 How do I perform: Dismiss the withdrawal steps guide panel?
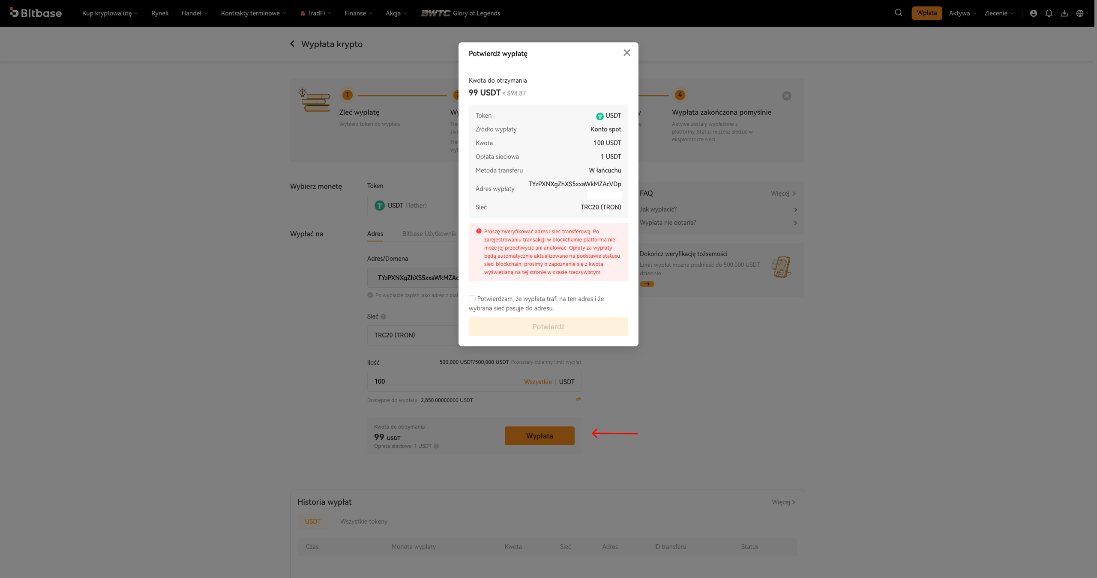pyautogui.click(x=787, y=96)
